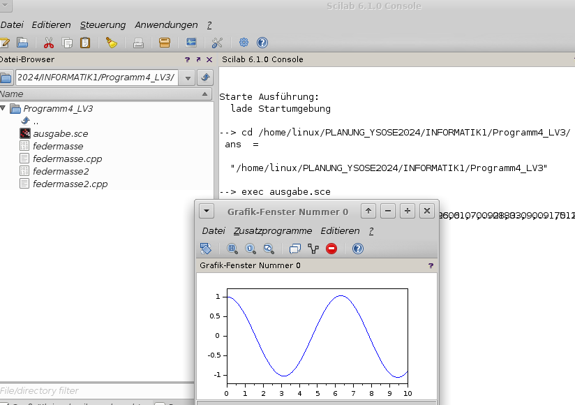Image resolution: width=575 pixels, height=405 pixels.
Task: Open the Grafik-Fenster window menu dropdown
Action: (x=207, y=212)
